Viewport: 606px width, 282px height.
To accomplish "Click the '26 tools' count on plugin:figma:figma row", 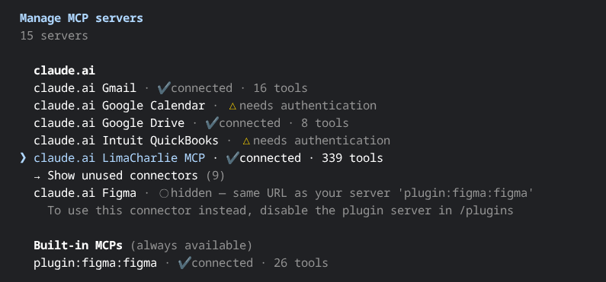I will (301, 263).
